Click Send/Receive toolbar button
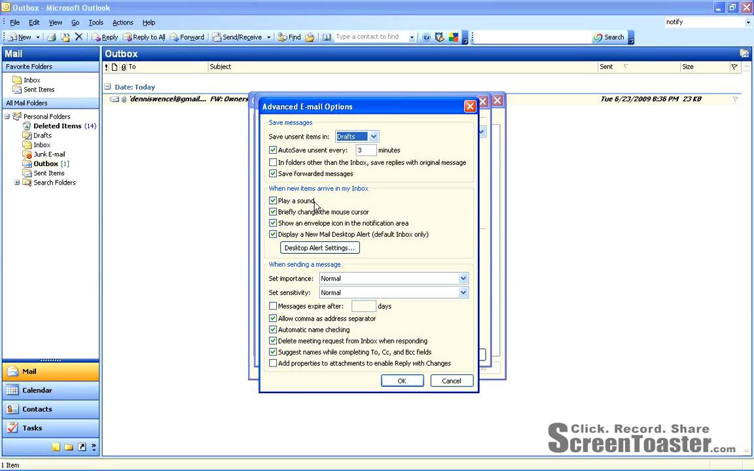Image resolution: width=754 pixels, height=471 pixels. (x=238, y=37)
